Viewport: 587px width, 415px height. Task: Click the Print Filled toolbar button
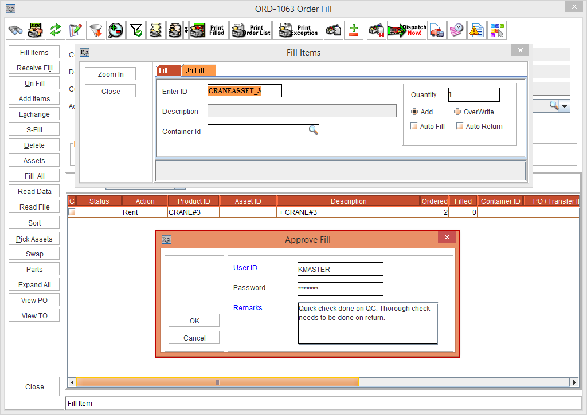[x=208, y=30]
